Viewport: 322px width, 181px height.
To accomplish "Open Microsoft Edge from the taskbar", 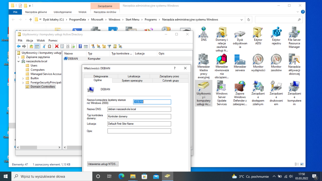I will (x=121, y=176).
